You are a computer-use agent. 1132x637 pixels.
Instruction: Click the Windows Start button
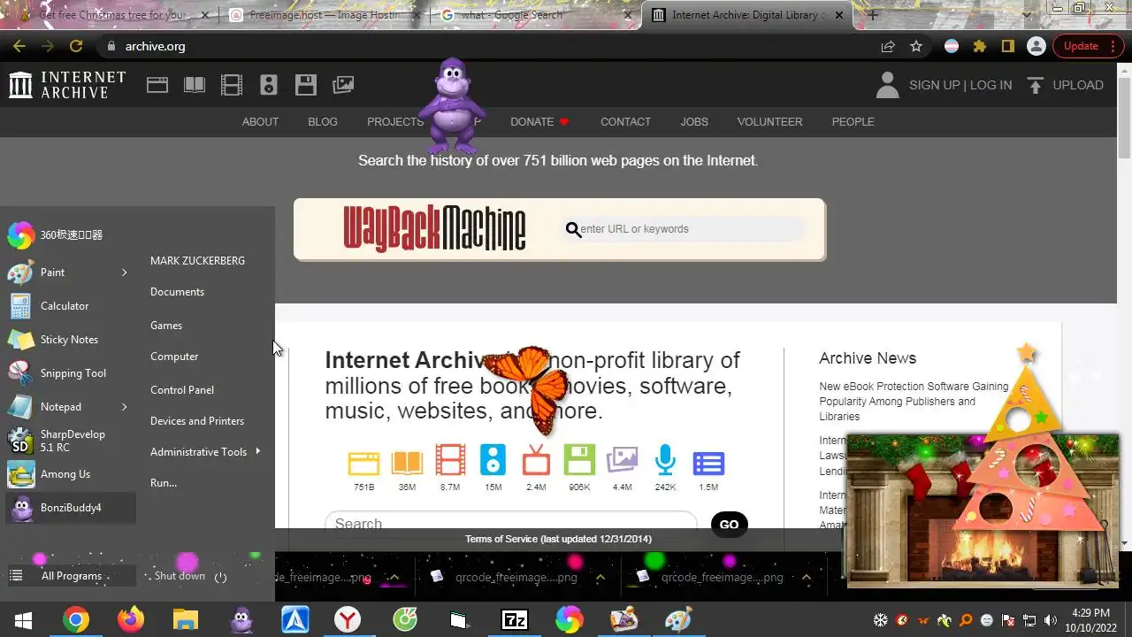pos(23,620)
